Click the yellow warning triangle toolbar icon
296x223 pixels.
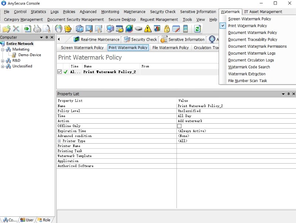pos(148,29)
